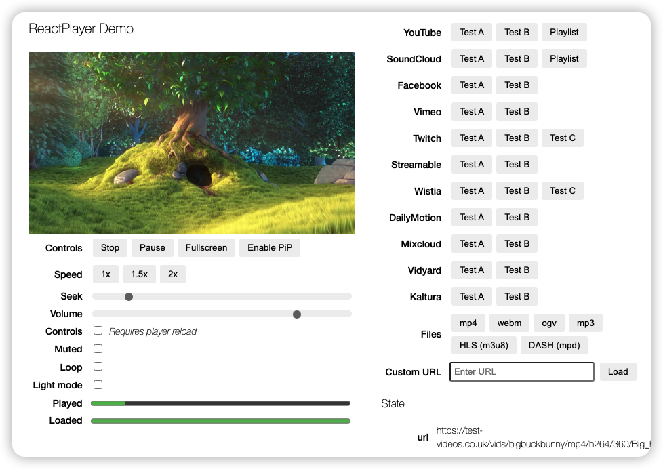Click inside the Enter URL input field
The width and height of the screenshot is (663, 469).
pyautogui.click(x=521, y=371)
